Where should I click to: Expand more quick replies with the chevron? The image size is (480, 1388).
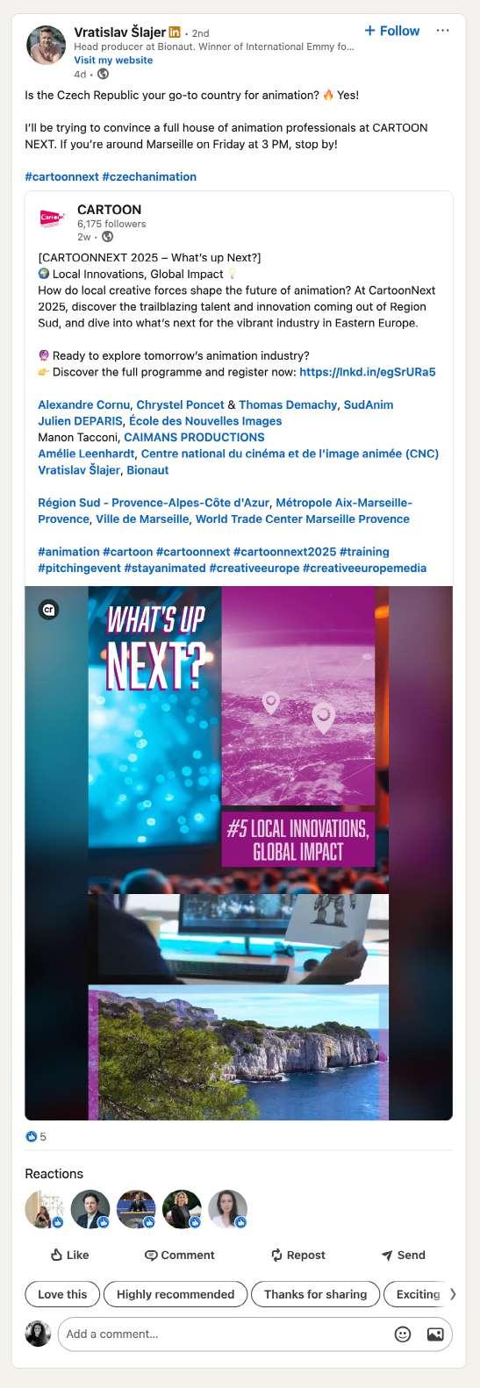coord(453,1294)
